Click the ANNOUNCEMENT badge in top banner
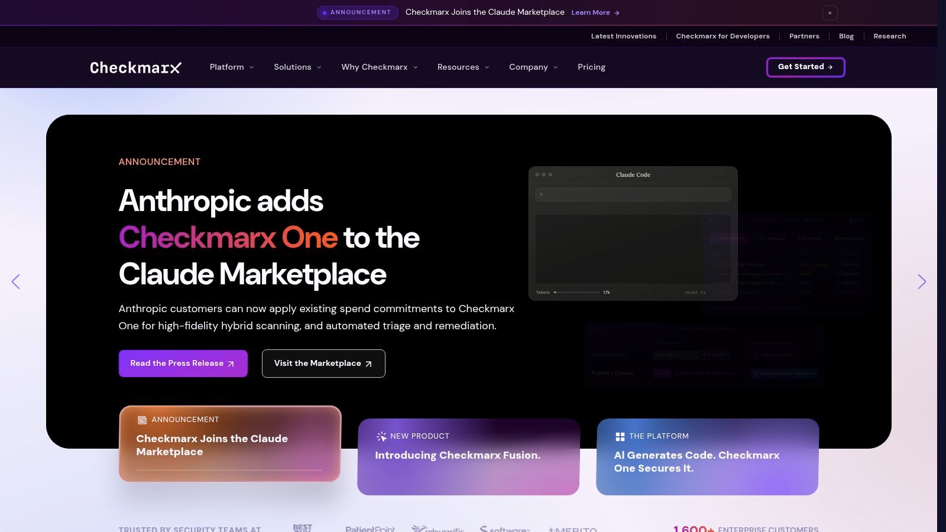Viewport: 946px width, 532px height. tap(357, 12)
